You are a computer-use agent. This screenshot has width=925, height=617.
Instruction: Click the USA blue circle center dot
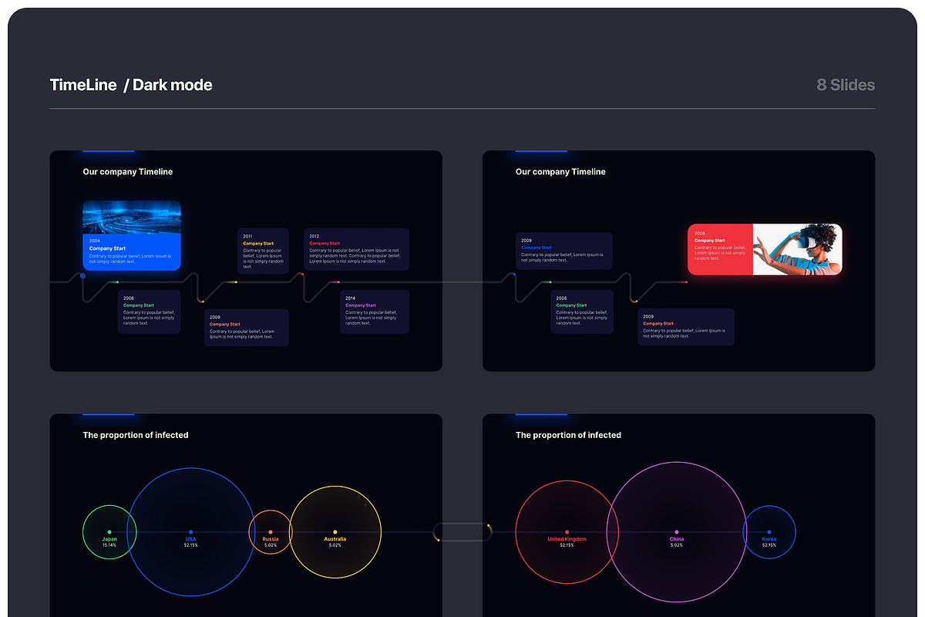(x=191, y=531)
